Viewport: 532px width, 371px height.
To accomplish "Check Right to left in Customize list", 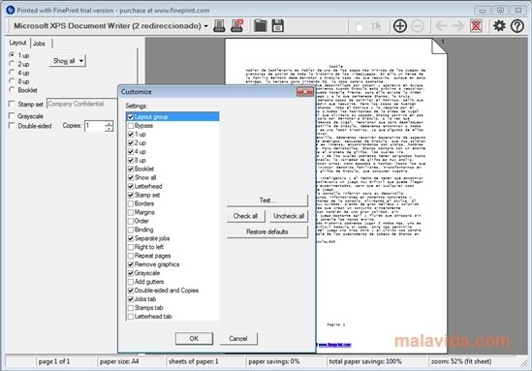I will pyautogui.click(x=131, y=247).
